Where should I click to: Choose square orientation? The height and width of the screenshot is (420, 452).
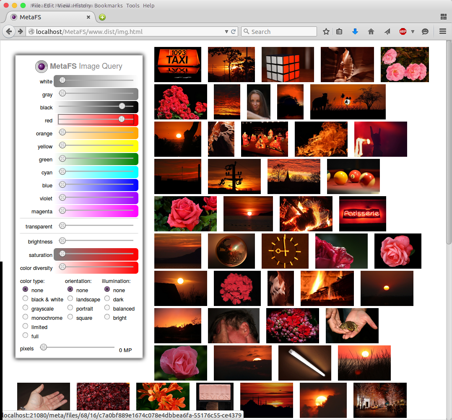pos(70,317)
